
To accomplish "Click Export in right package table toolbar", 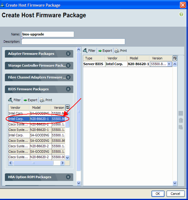I will point(105,51).
